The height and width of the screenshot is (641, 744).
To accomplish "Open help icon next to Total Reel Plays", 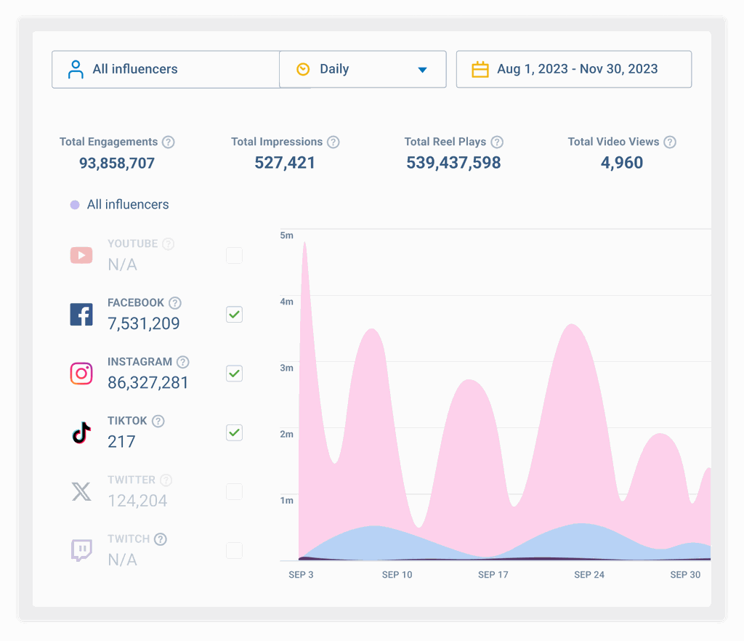I will point(497,142).
